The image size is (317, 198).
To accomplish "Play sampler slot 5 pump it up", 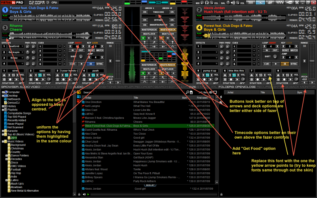I will click(211, 80).
